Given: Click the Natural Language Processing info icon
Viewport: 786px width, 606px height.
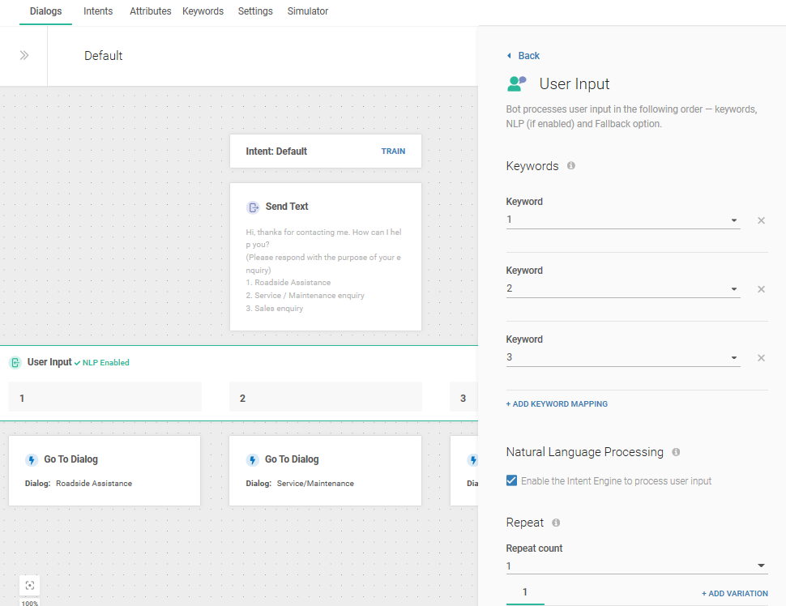Looking at the screenshot, I should [x=676, y=452].
